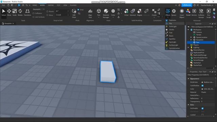Toggle the Collisions checkbox

(x=34, y=13)
